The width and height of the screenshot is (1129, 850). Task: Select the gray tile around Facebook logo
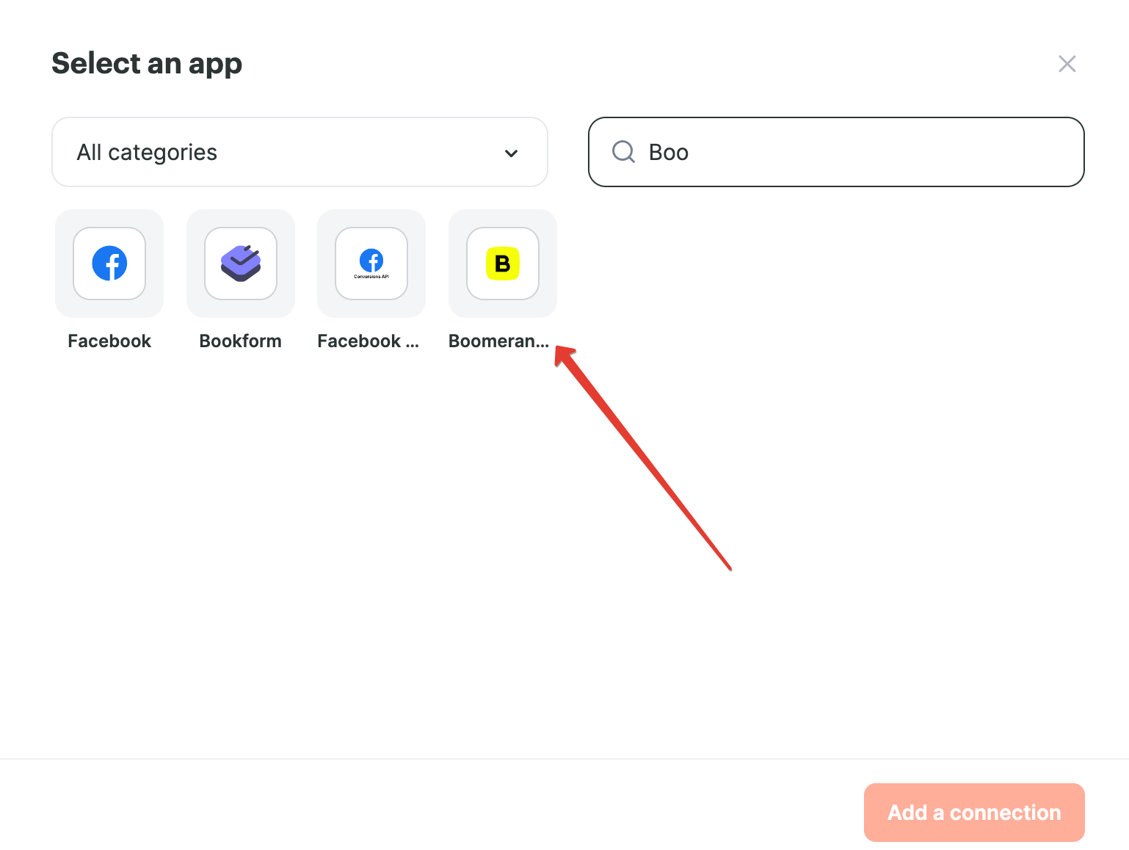click(109, 264)
